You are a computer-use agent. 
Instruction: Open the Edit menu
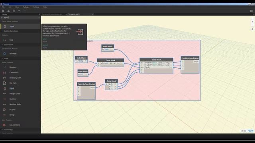tap(10, 7)
